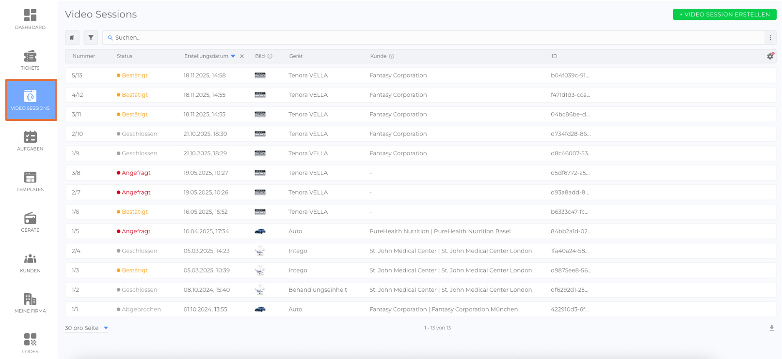Download the table using export icon
782x359 pixels.
(x=771, y=328)
